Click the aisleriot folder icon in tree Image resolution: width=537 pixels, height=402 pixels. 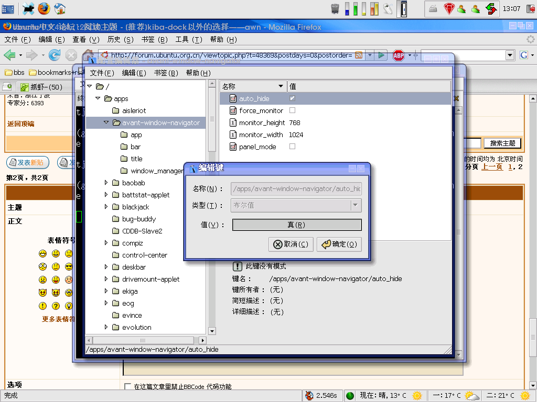tap(116, 111)
